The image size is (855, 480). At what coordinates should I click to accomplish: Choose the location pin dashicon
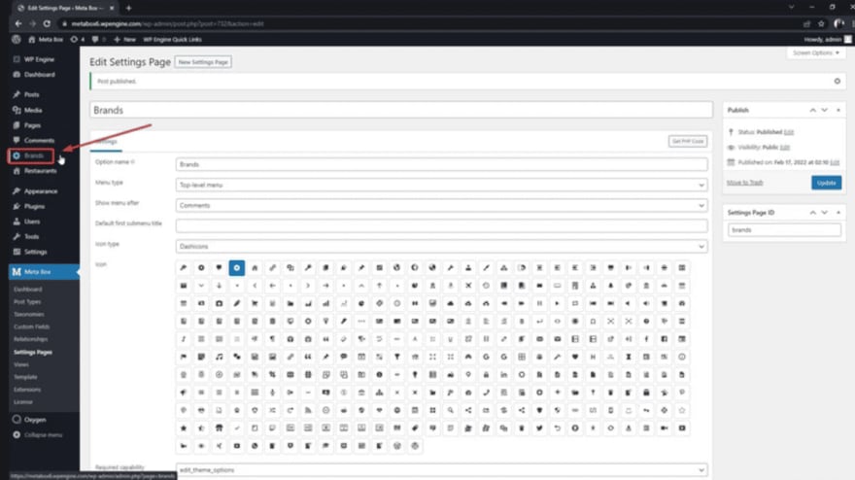pyautogui.click(x=468, y=375)
